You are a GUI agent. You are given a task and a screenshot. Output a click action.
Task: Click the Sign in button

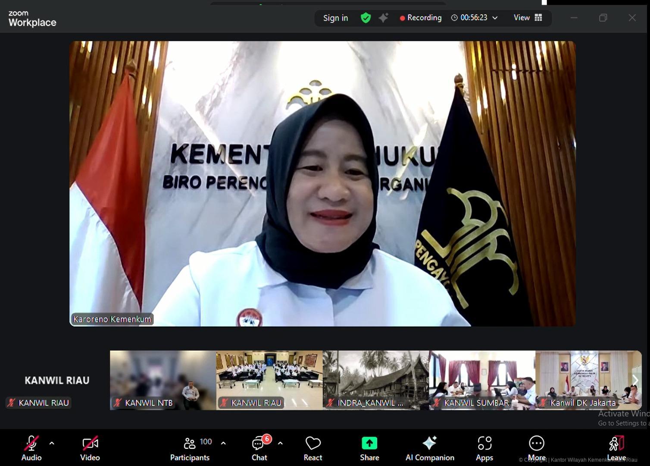335,18
